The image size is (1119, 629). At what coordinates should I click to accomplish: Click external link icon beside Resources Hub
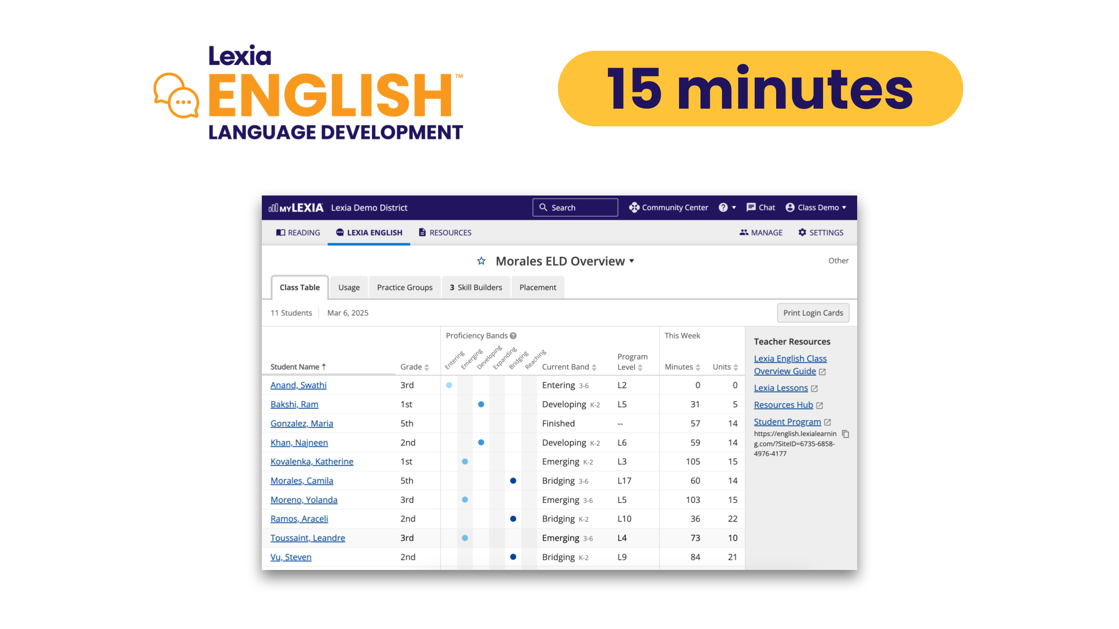point(820,405)
